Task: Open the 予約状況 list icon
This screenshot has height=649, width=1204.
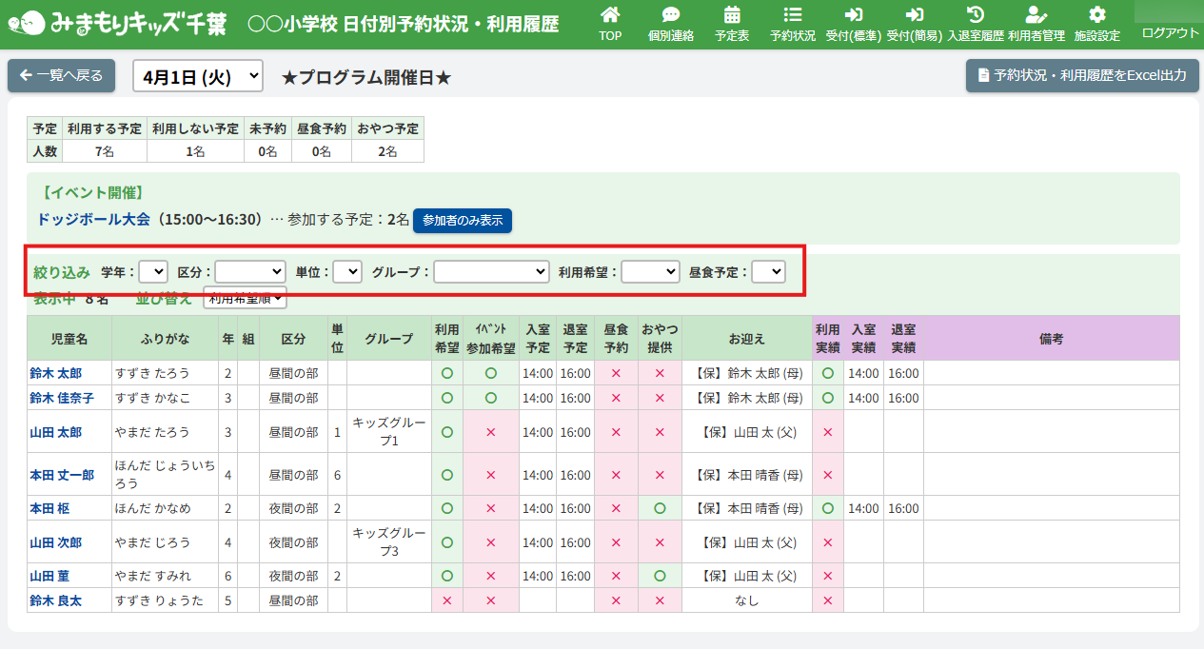Action: click(x=793, y=15)
